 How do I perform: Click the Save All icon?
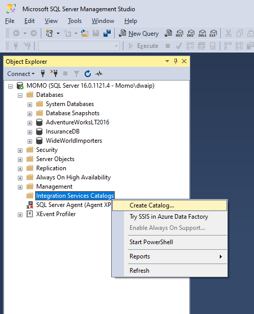107,34
